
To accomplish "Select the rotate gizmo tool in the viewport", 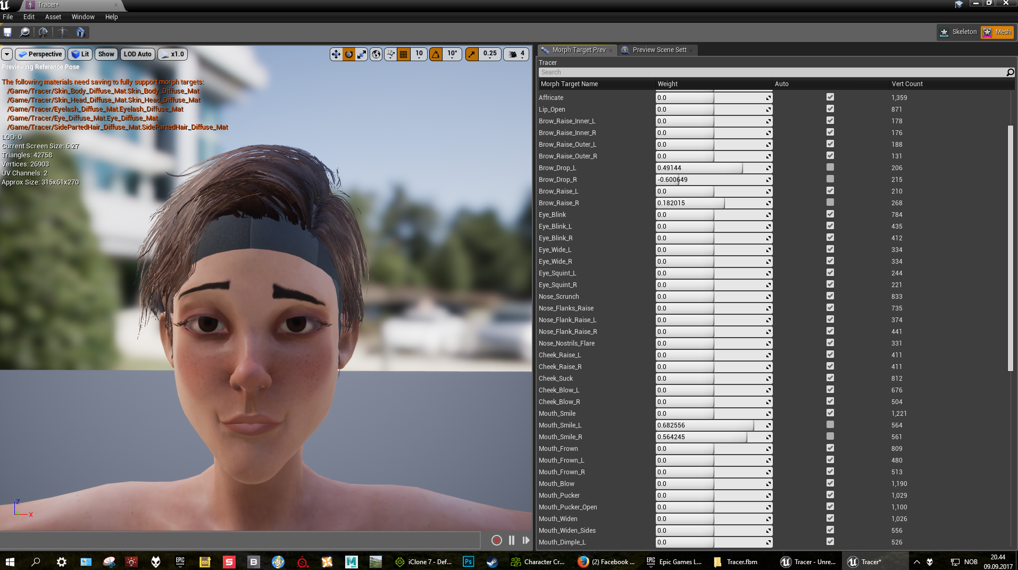I will point(349,54).
